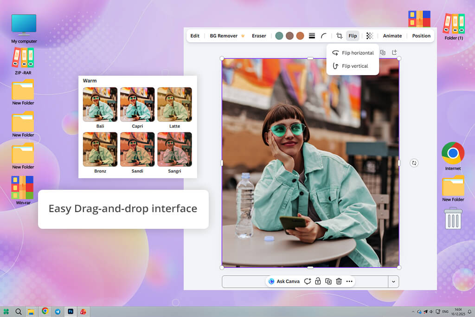Switch input language via ENG indicator
Viewport: 475px width, 317px height.
tap(445, 311)
